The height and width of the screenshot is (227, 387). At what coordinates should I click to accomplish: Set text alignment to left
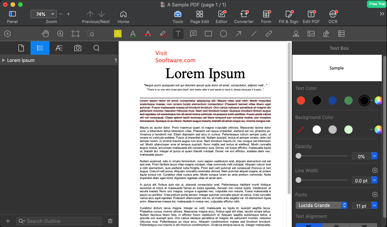tap(309, 225)
